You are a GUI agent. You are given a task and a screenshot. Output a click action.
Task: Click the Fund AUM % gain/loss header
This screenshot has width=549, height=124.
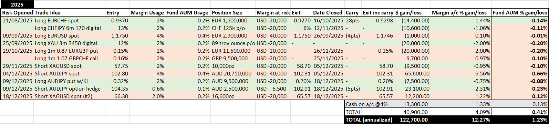(520, 13)
